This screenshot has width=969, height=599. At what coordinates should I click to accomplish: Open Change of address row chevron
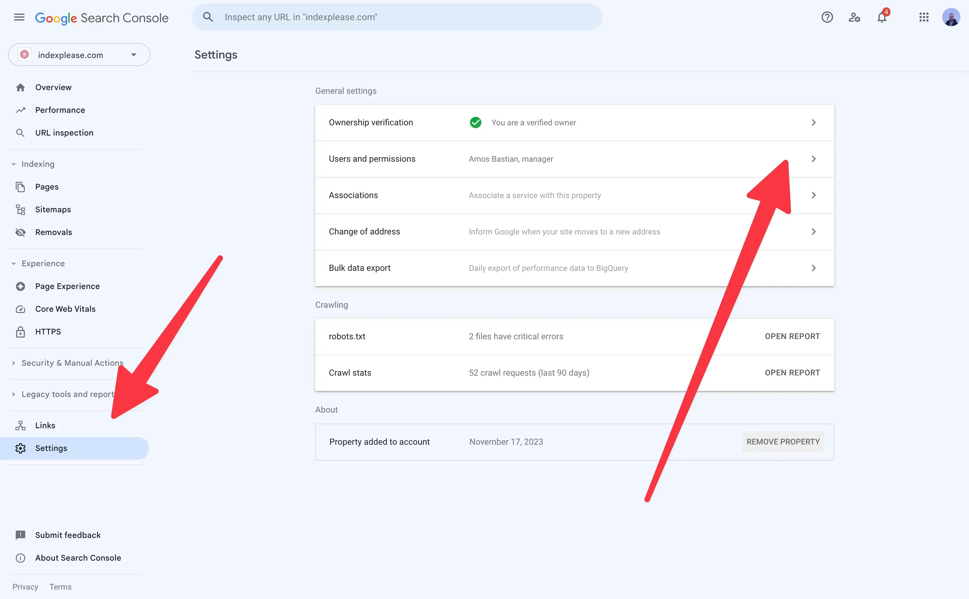point(813,231)
